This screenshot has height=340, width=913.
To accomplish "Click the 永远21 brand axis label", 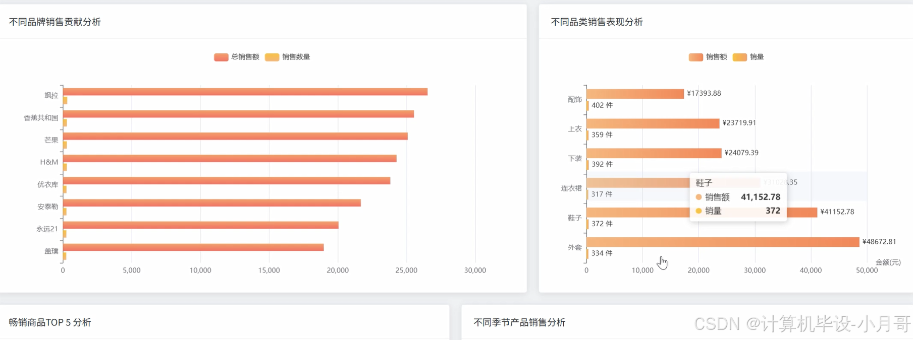I will [47, 229].
